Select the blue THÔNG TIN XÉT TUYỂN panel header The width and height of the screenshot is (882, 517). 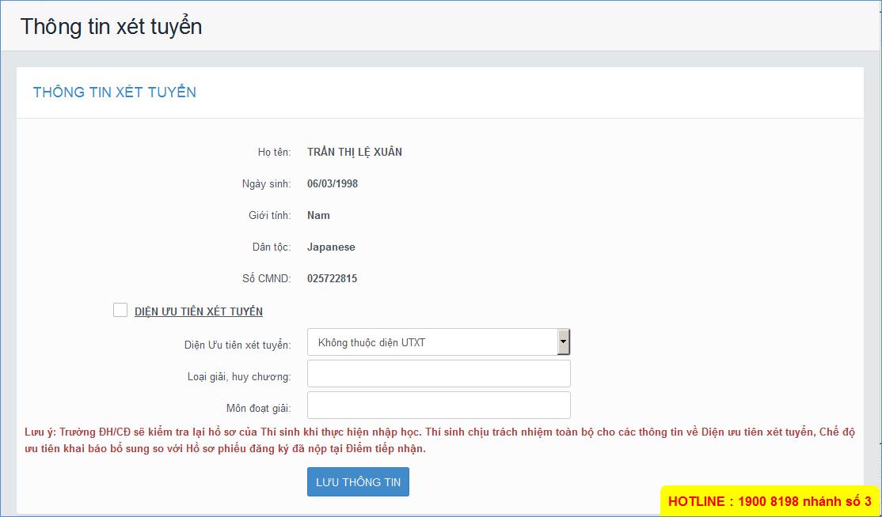coord(115,92)
